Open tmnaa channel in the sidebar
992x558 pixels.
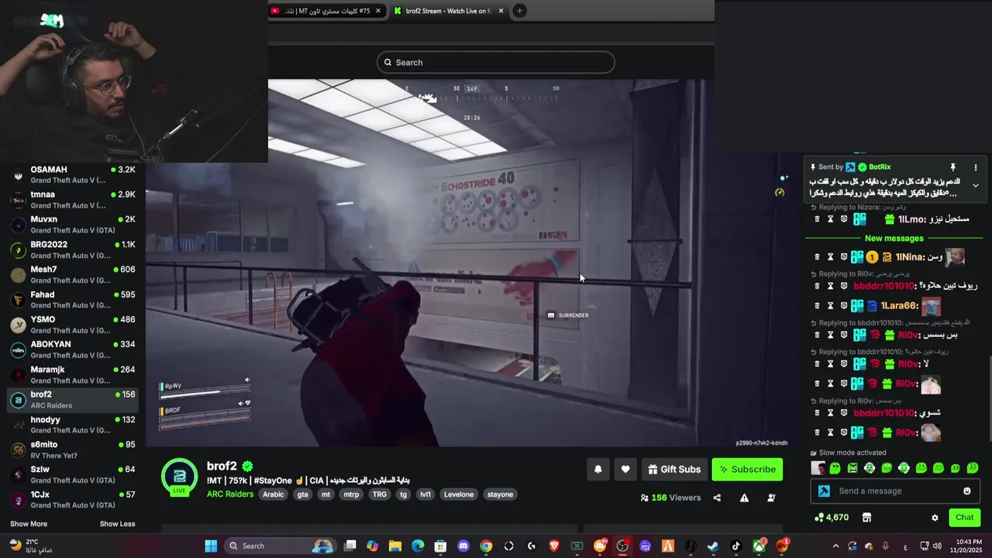pos(73,200)
